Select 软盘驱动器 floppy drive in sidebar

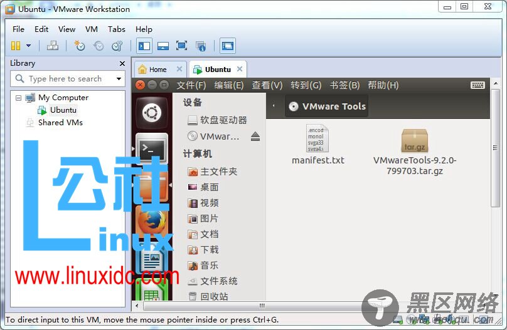[x=217, y=120]
